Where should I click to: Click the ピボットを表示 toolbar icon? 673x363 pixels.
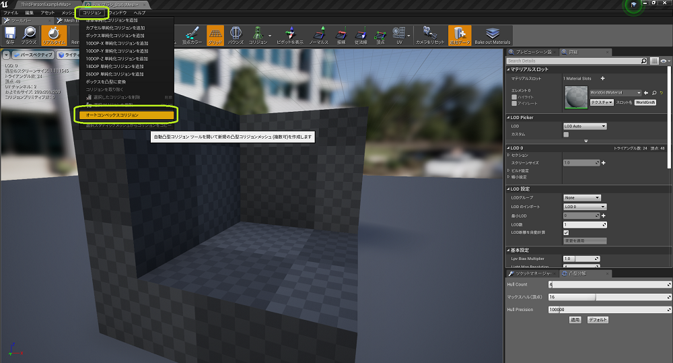290,35
